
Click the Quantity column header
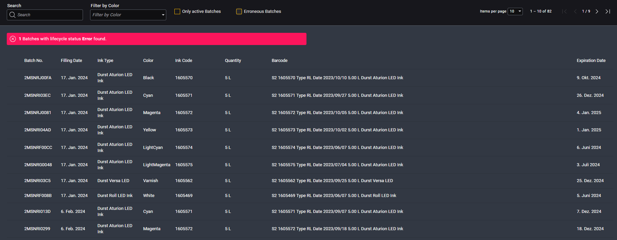click(233, 61)
